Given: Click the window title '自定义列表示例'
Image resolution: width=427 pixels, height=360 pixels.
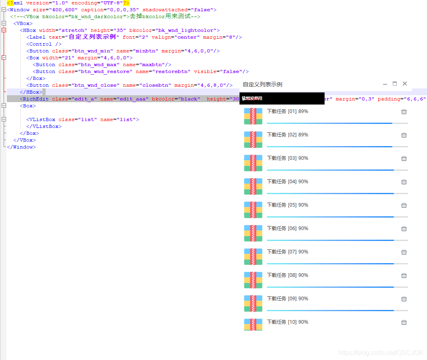Looking at the screenshot, I should tap(262, 84).
